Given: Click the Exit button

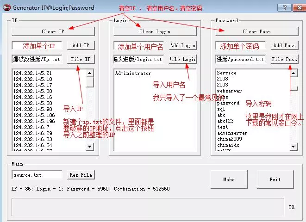Looking at the screenshot, I should (275, 179).
